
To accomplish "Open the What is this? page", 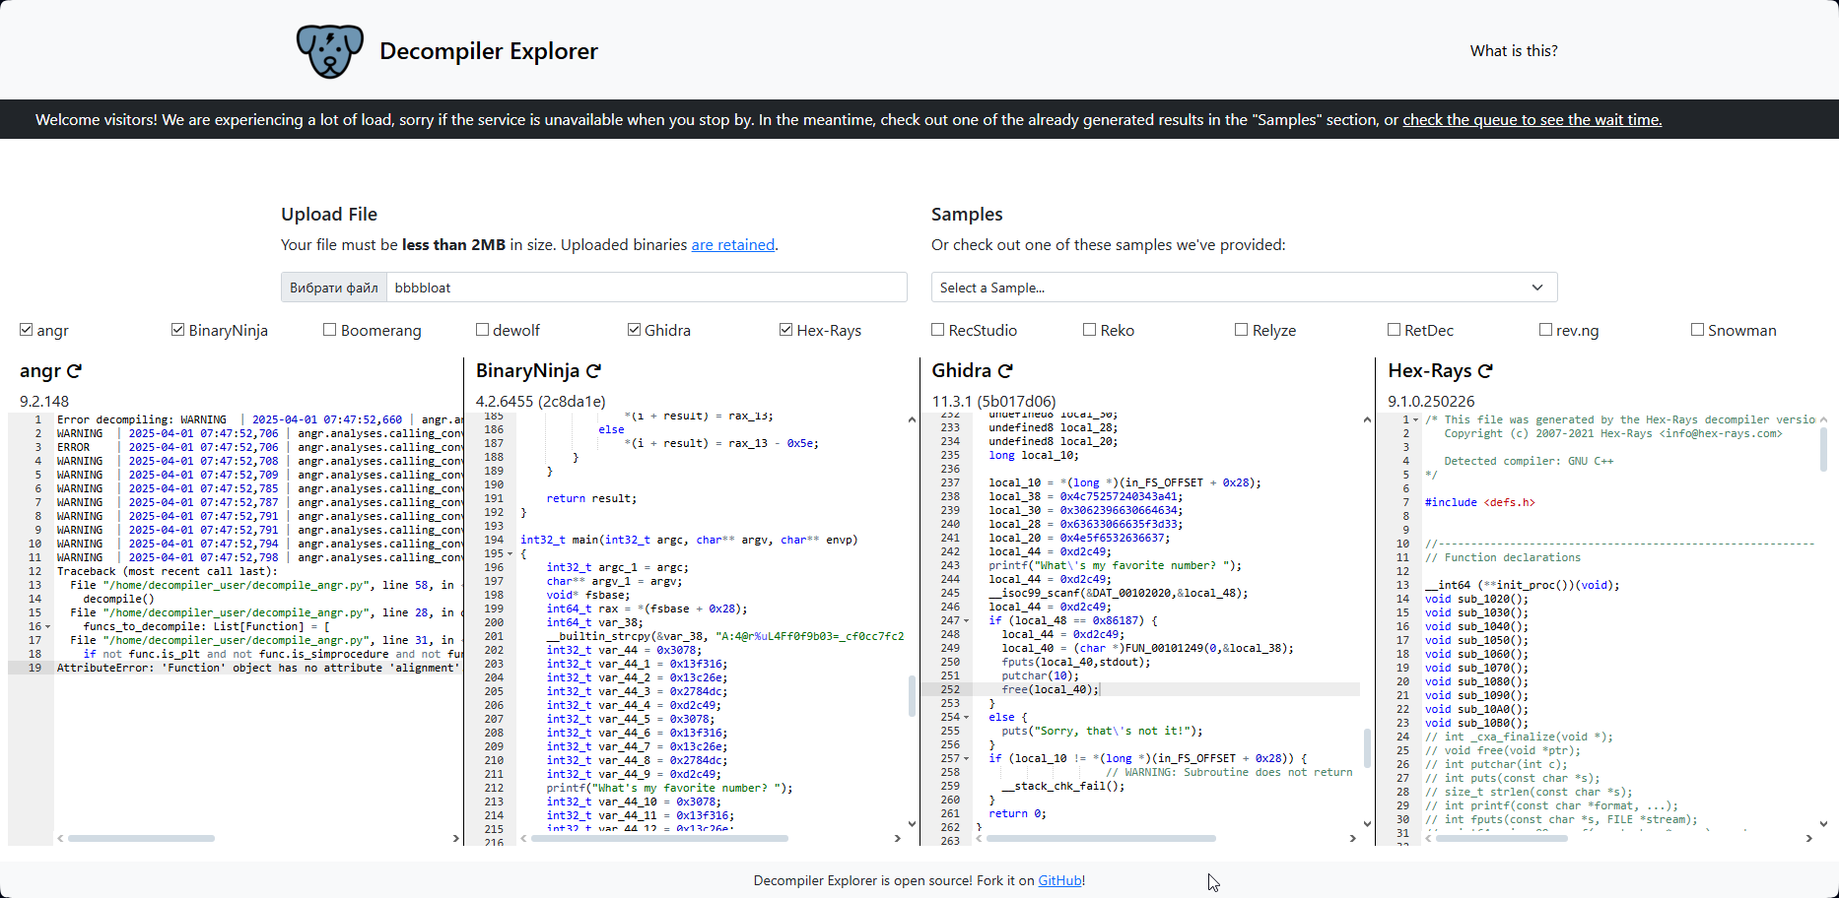I will pyautogui.click(x=1513, y=51).
